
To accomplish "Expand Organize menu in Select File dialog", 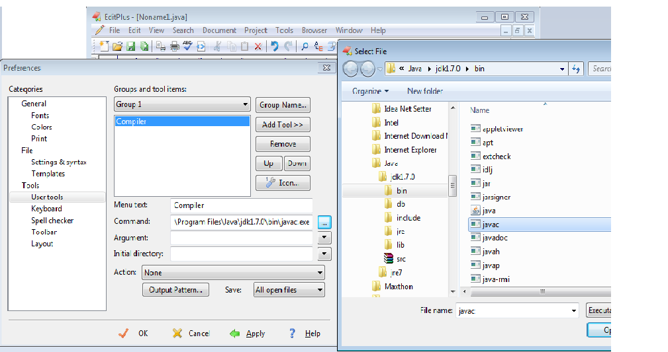I will (x=370, y=91).
